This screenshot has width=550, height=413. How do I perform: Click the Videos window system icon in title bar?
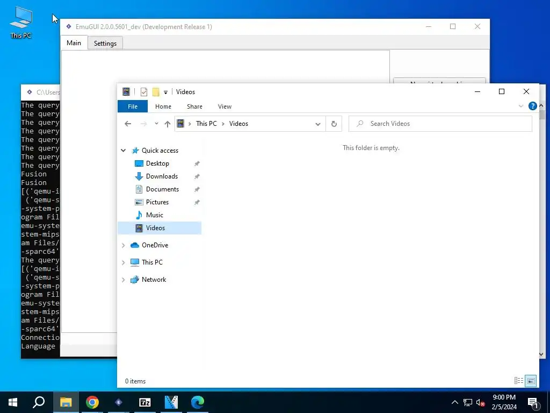(126, 91)
